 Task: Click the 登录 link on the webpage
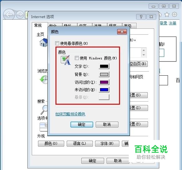(x=163, y=23)
